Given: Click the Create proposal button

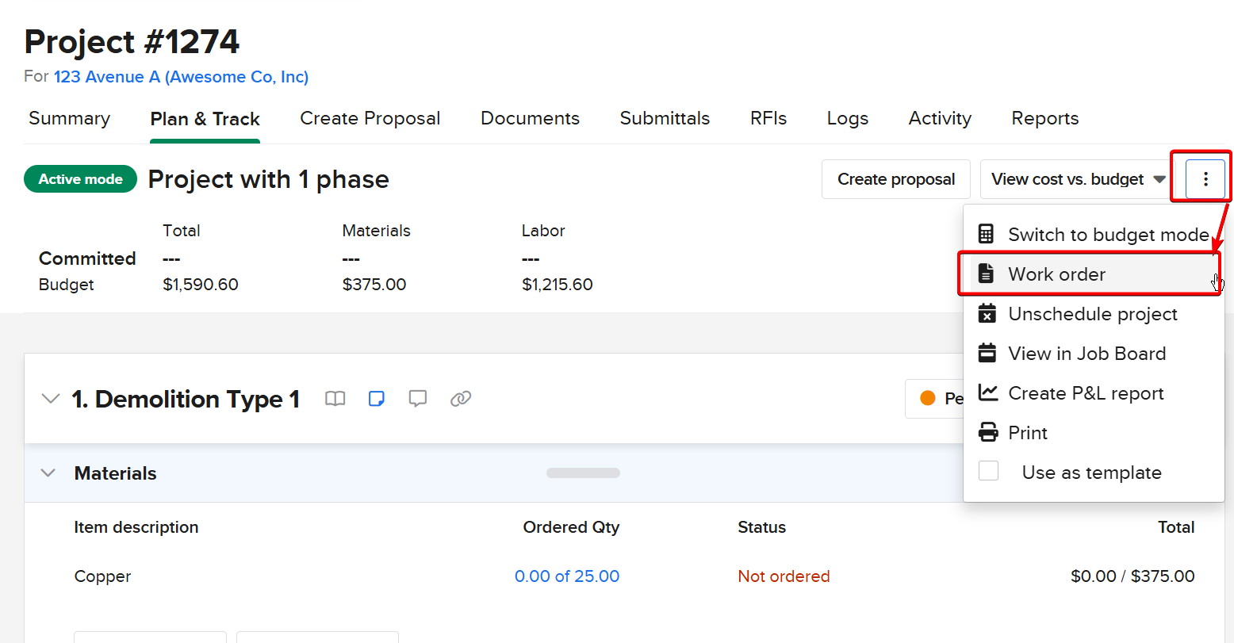Looking at the screenshot, I should (x=895, y=179).
